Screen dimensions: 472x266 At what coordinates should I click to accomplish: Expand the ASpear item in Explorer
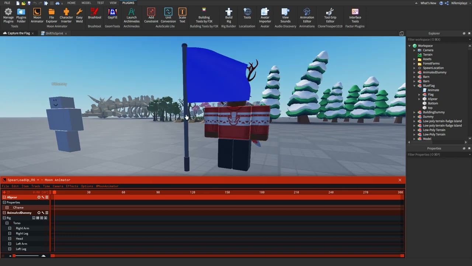tap(419, 99)
